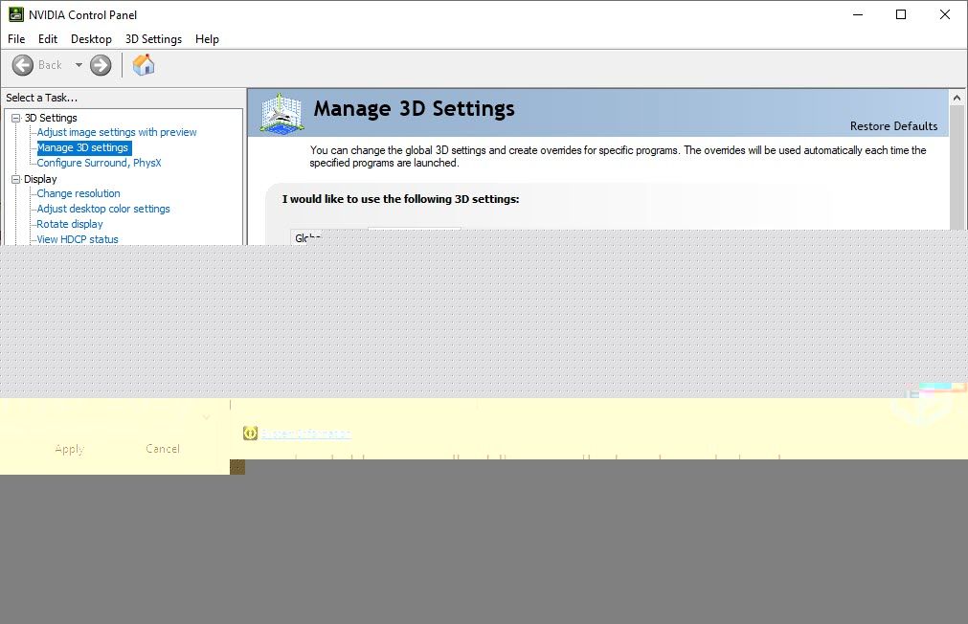The image size is (968, 624).
Task: Open Change resolution task
Action: 79,193
